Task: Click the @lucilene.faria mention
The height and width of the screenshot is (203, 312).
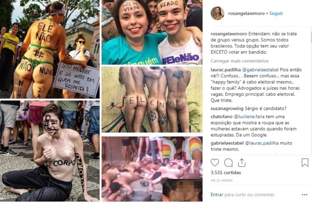Action: (249, 116)
